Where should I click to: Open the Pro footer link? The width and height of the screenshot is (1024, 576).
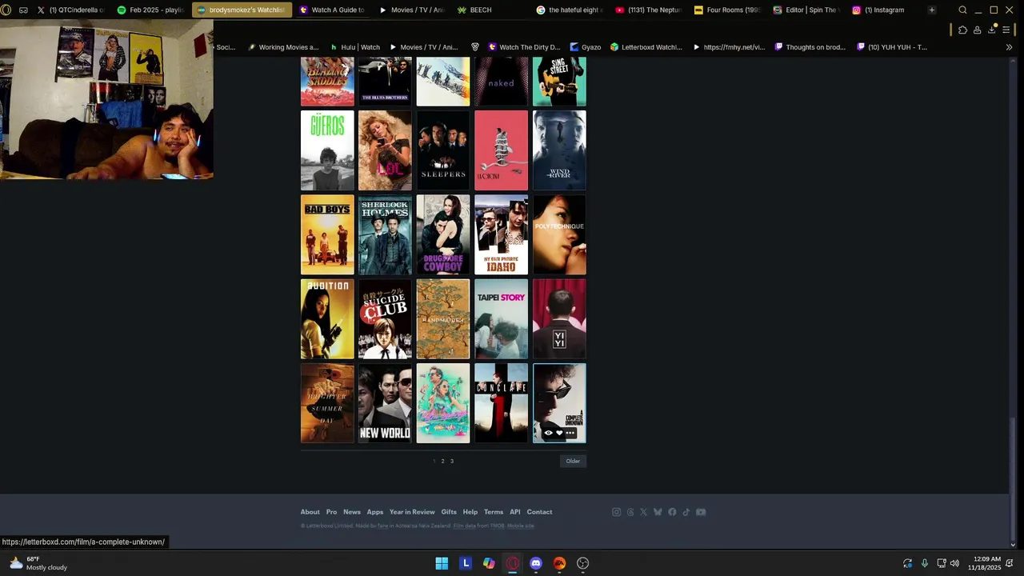(331, 512)
